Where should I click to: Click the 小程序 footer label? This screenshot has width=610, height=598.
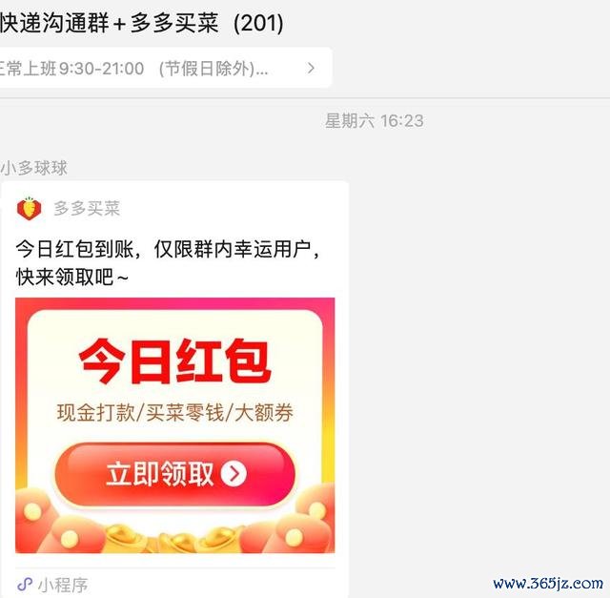(63, 585)
